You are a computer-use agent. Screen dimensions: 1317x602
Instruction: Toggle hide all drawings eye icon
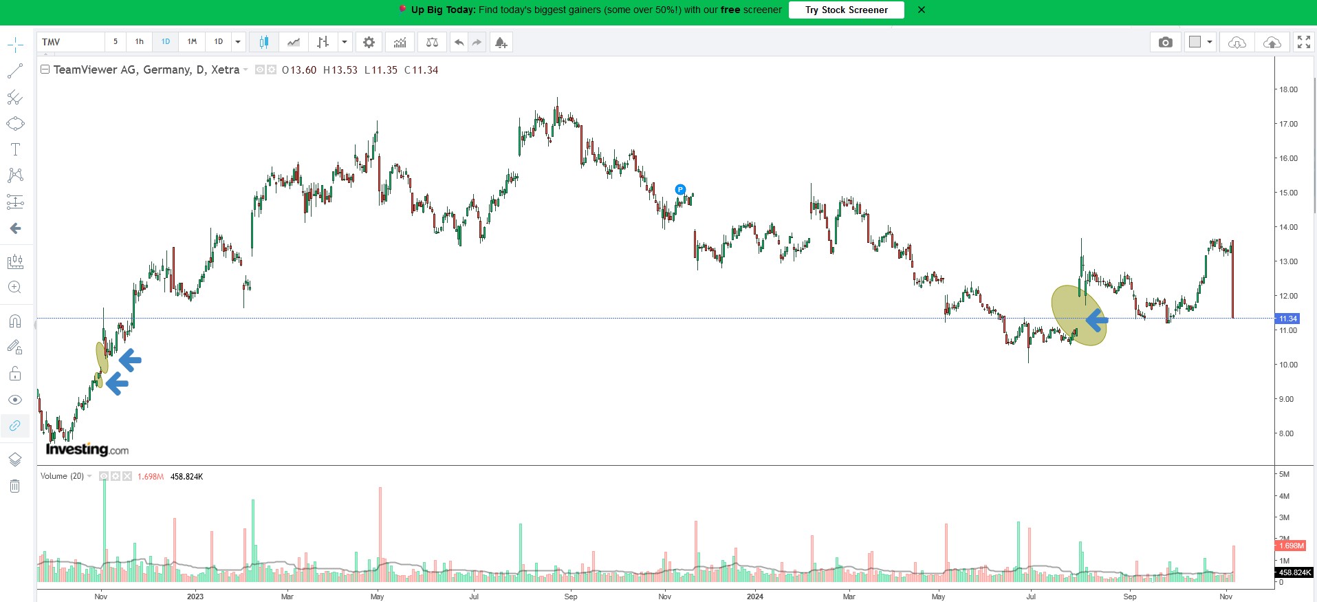coord(15,400)
